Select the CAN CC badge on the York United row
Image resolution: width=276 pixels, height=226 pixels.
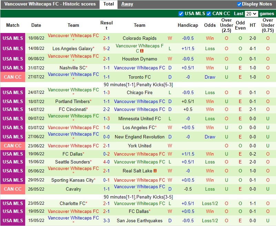point(13,146)
